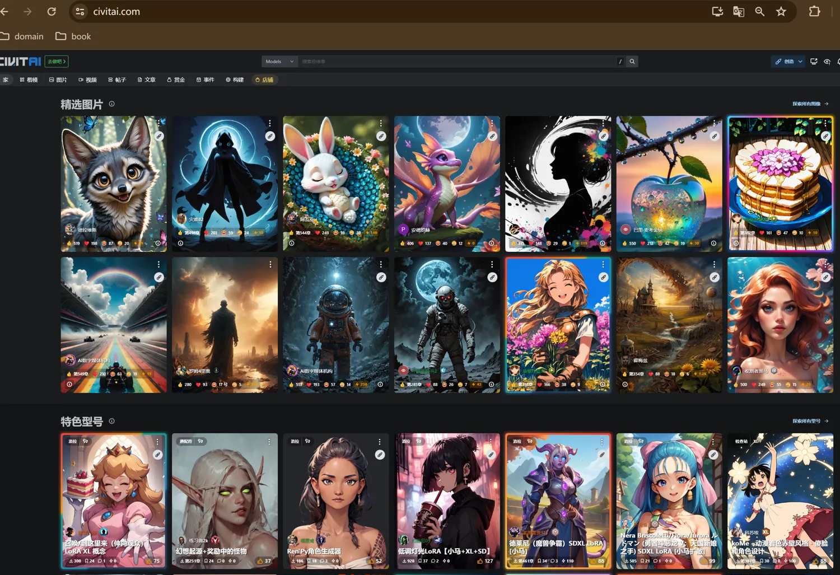This screenshot has width=840, height=575.
Task: Open the Ren'Py角色生成器 model card title
Action: [314, 551]
